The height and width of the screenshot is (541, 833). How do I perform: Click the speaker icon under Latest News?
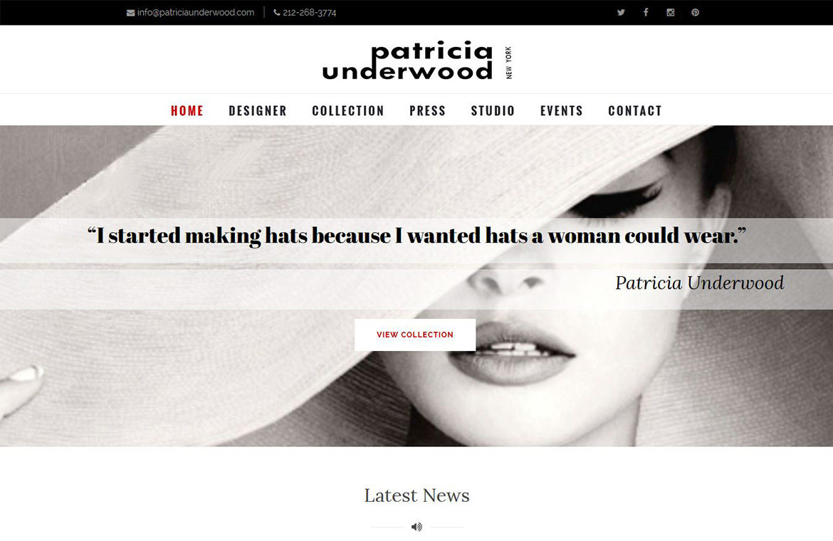point(416,527)
